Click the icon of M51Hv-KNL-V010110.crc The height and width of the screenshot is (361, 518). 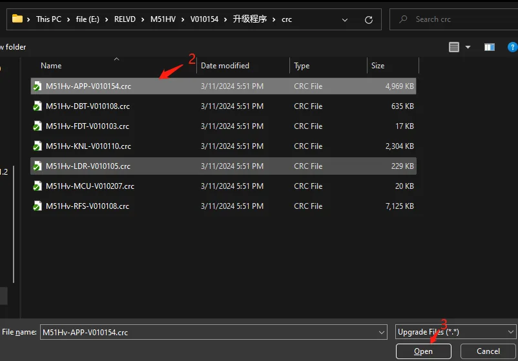[37, 146]
